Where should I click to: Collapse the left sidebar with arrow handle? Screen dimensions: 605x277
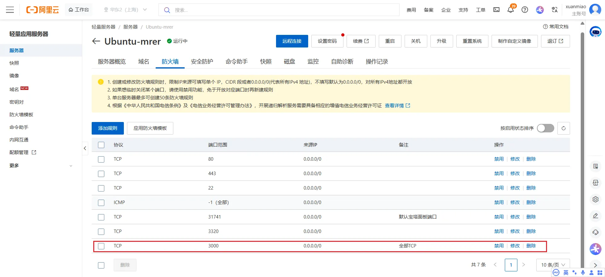coord(85,148)
